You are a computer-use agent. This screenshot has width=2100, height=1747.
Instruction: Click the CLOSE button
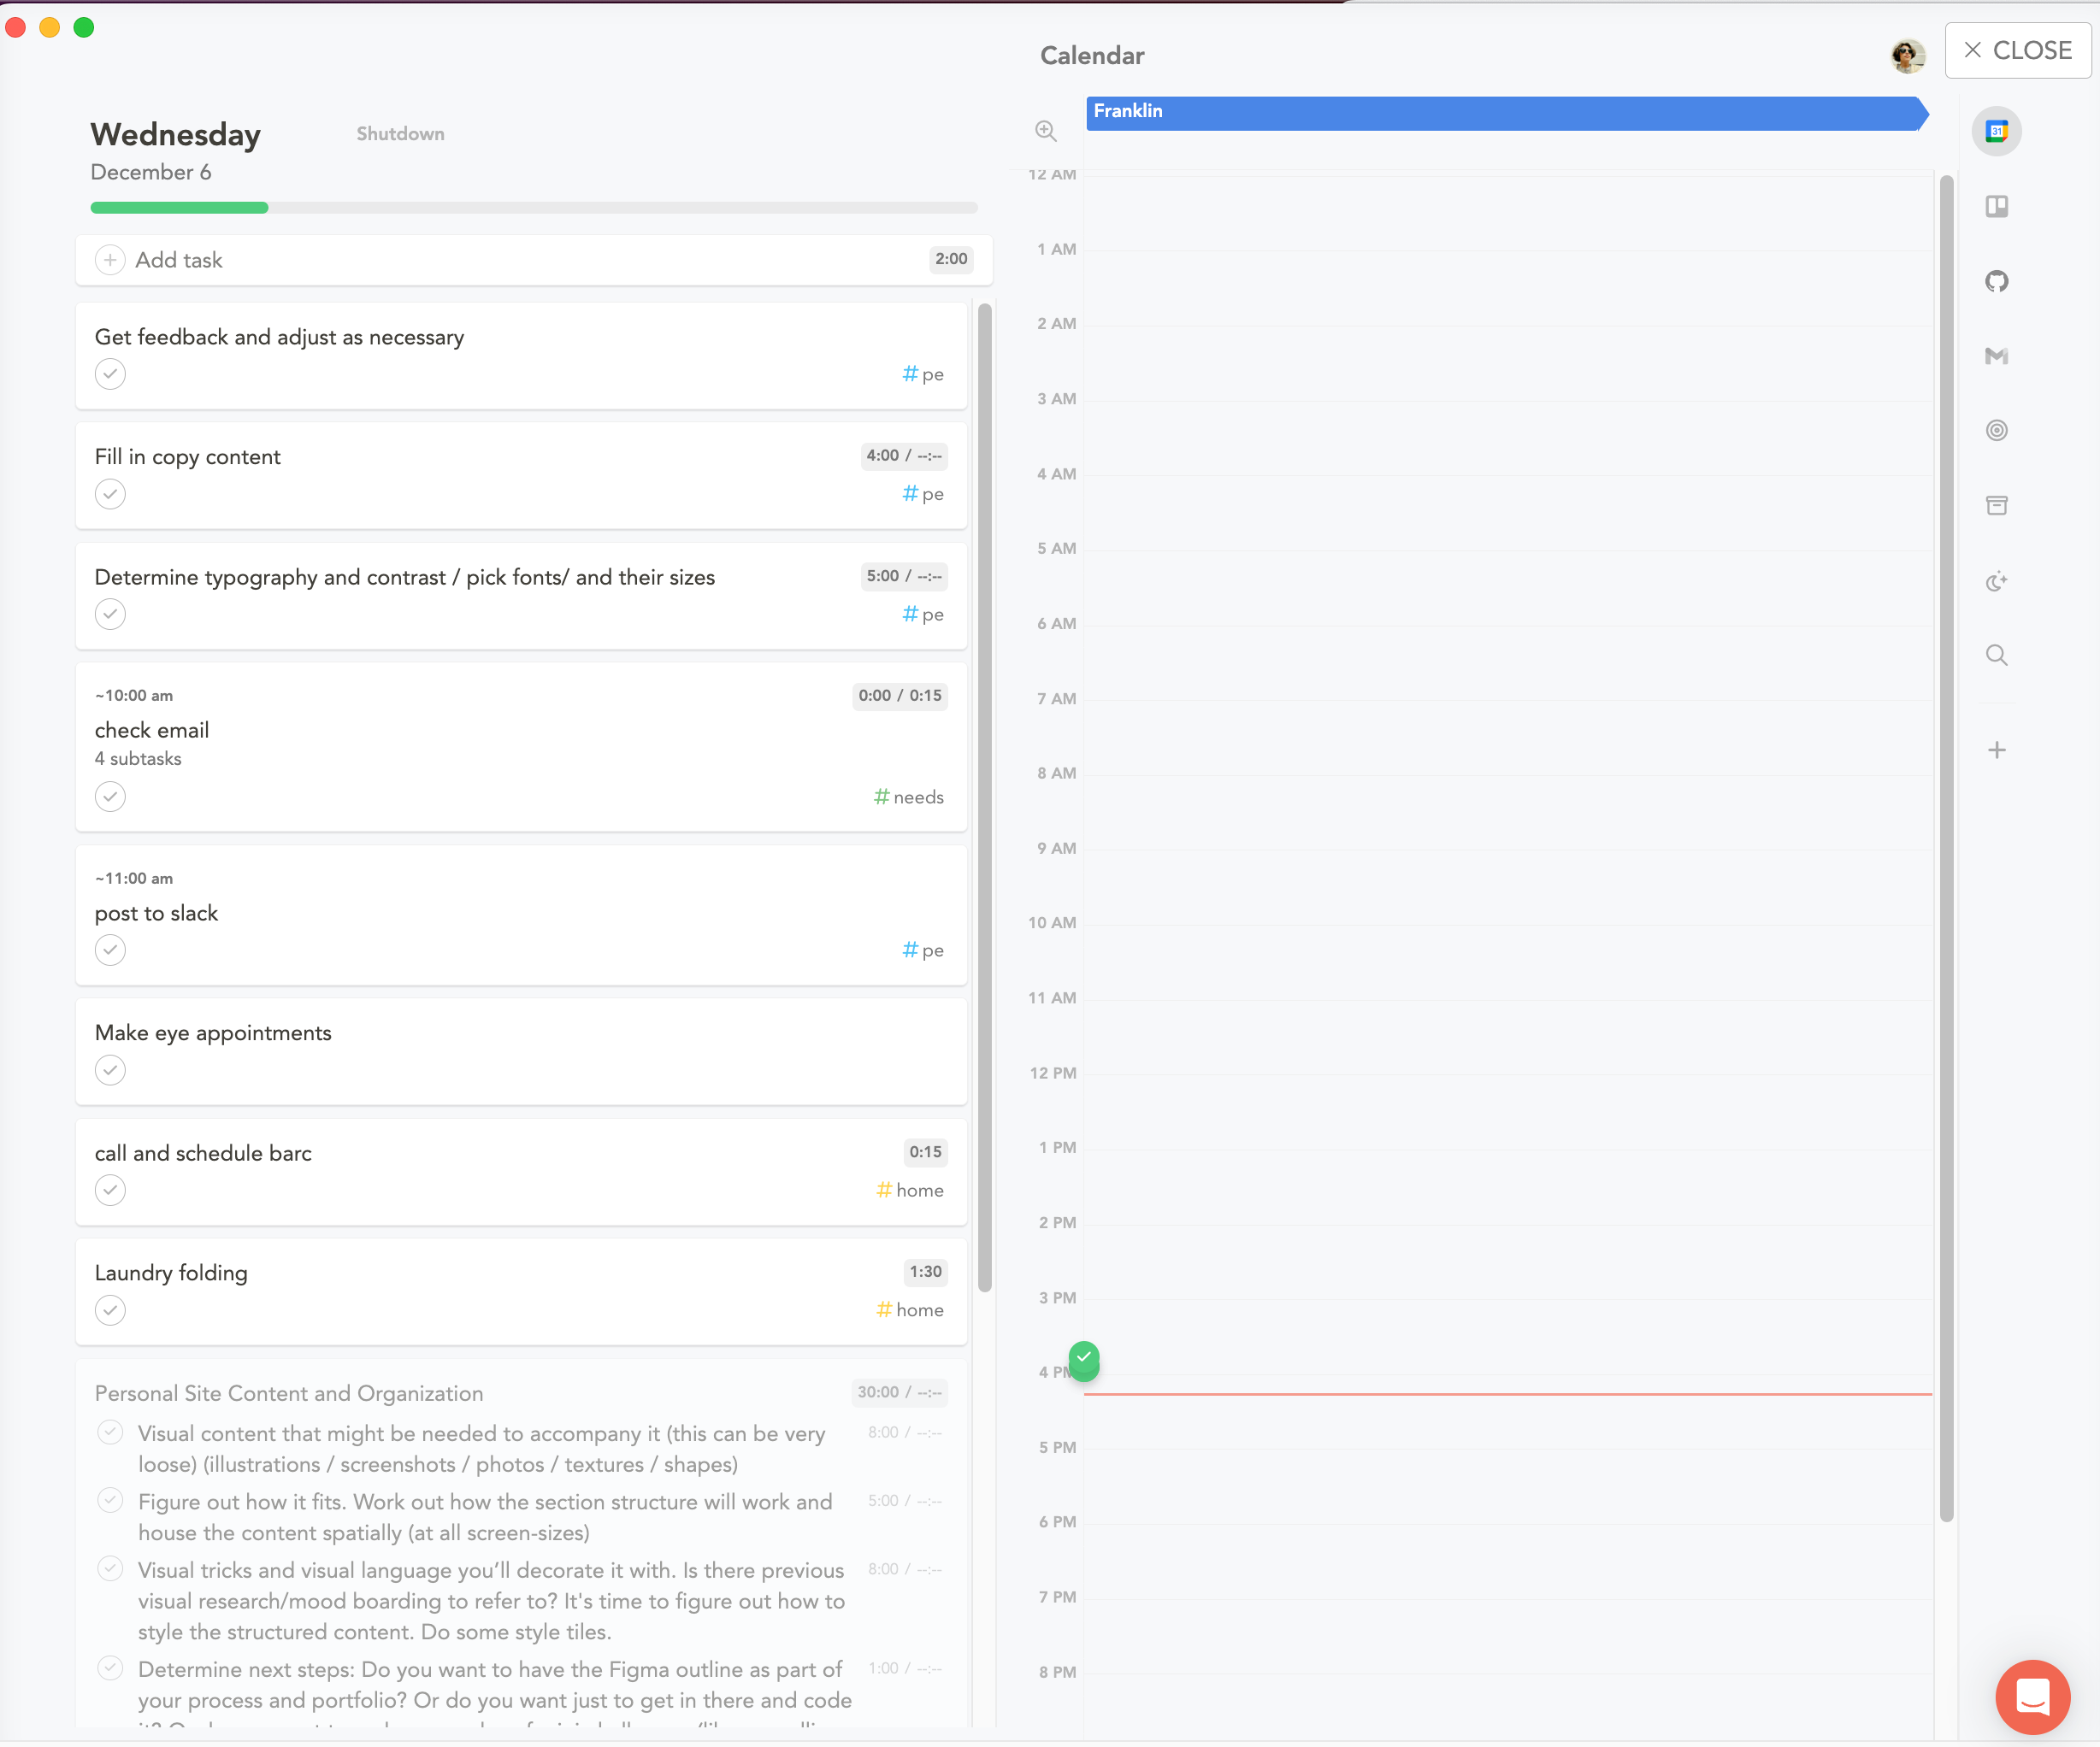pyautogui.click(x=2017, y=50)
